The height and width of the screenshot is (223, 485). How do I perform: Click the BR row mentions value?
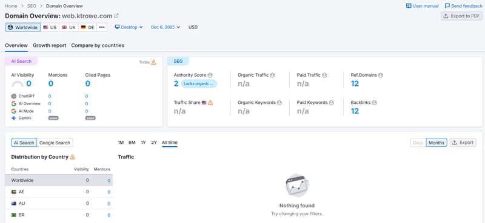point(109,215)
